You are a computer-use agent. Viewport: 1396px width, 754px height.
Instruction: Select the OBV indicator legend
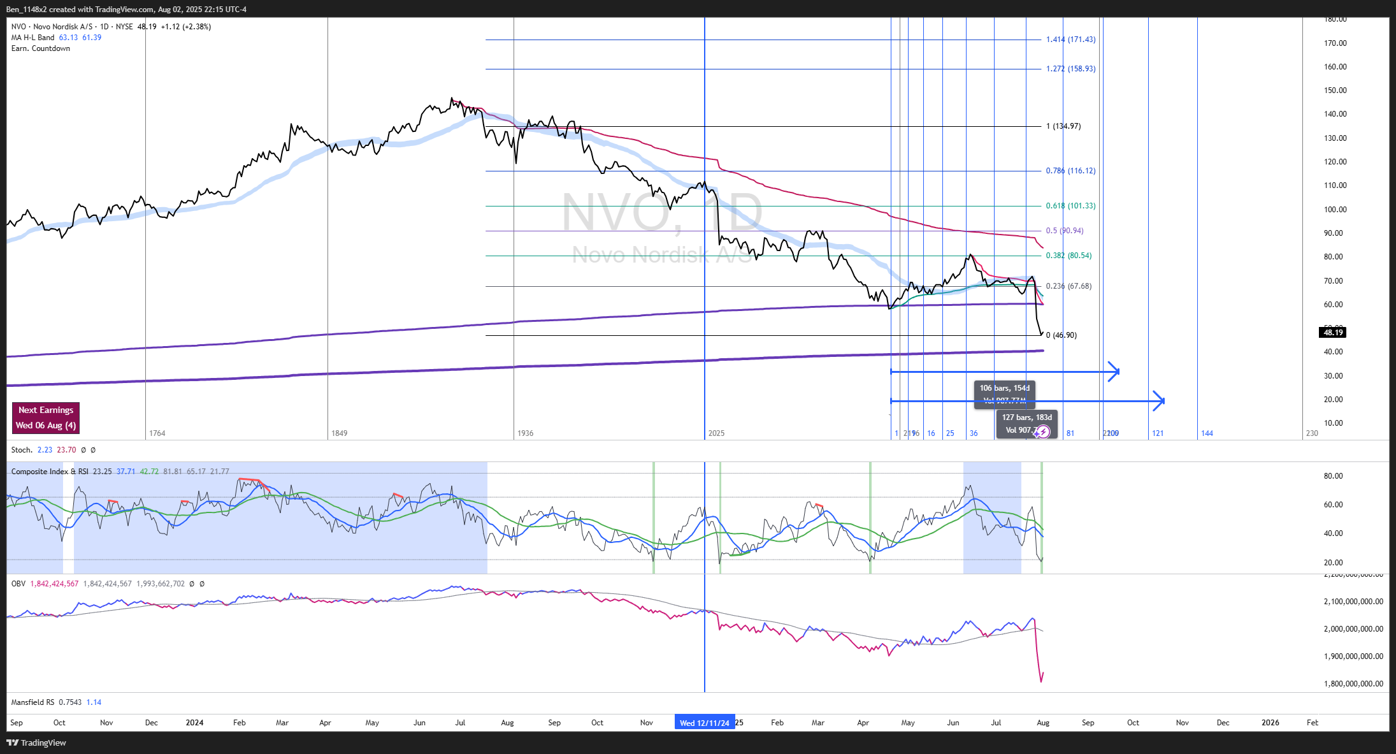pos(18,584)
